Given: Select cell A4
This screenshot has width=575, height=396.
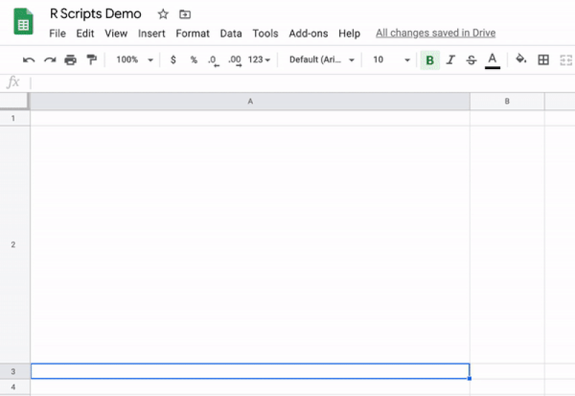Looking at the screenshot, I should tap(250, 387).
